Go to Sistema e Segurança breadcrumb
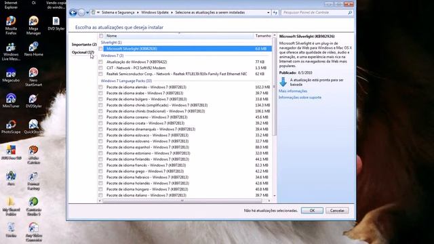Image resolution: width=434 pixels, height=244 pixels. [x=118, y=12]
